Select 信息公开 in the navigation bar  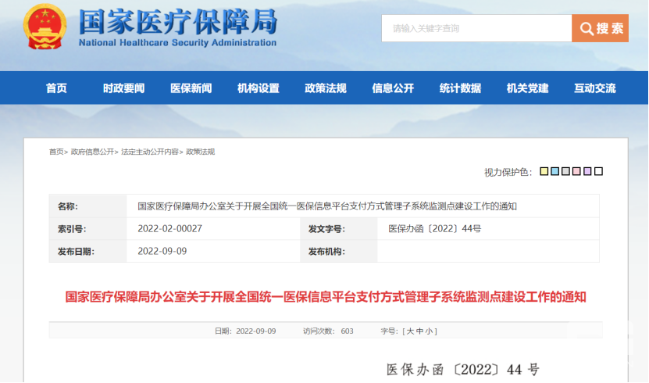click(393, 88)
